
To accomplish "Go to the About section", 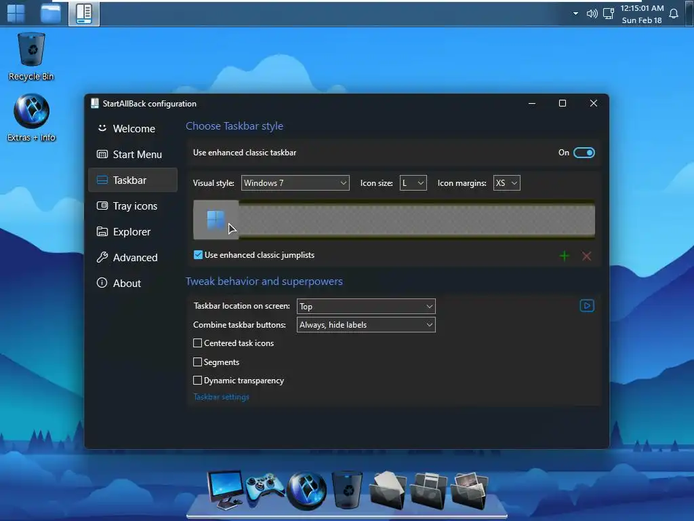I will click(x=133, y=283).
